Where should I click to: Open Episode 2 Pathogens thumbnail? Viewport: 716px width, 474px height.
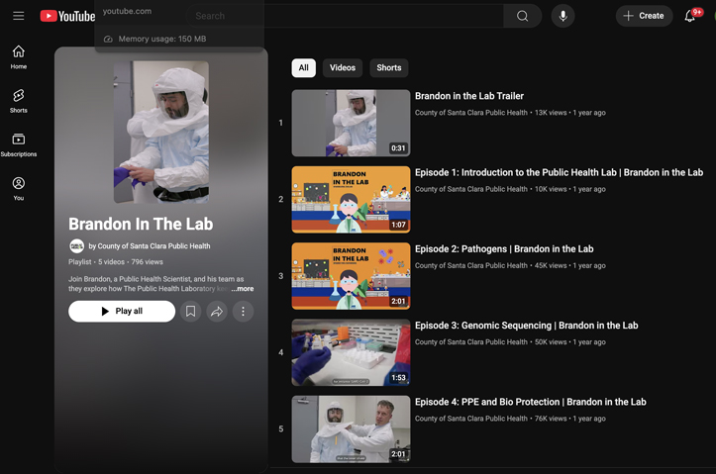(351, 276)
